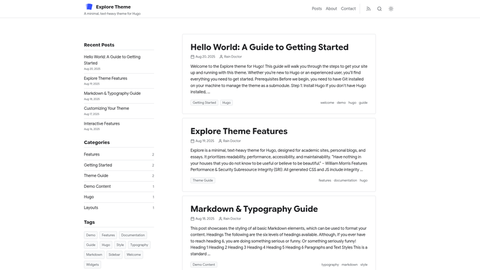Click the guide tag on Hello World post

[x=363, y=103]
